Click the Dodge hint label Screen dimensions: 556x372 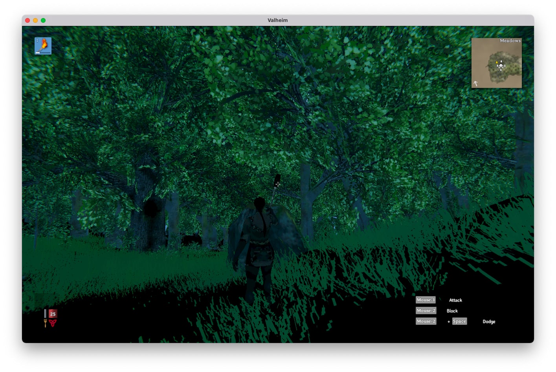click(x=489, y=321)
